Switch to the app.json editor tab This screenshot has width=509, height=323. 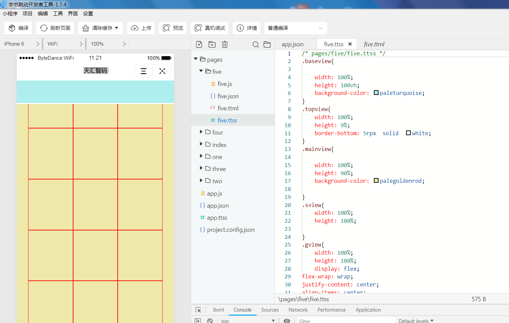[292, 44]
